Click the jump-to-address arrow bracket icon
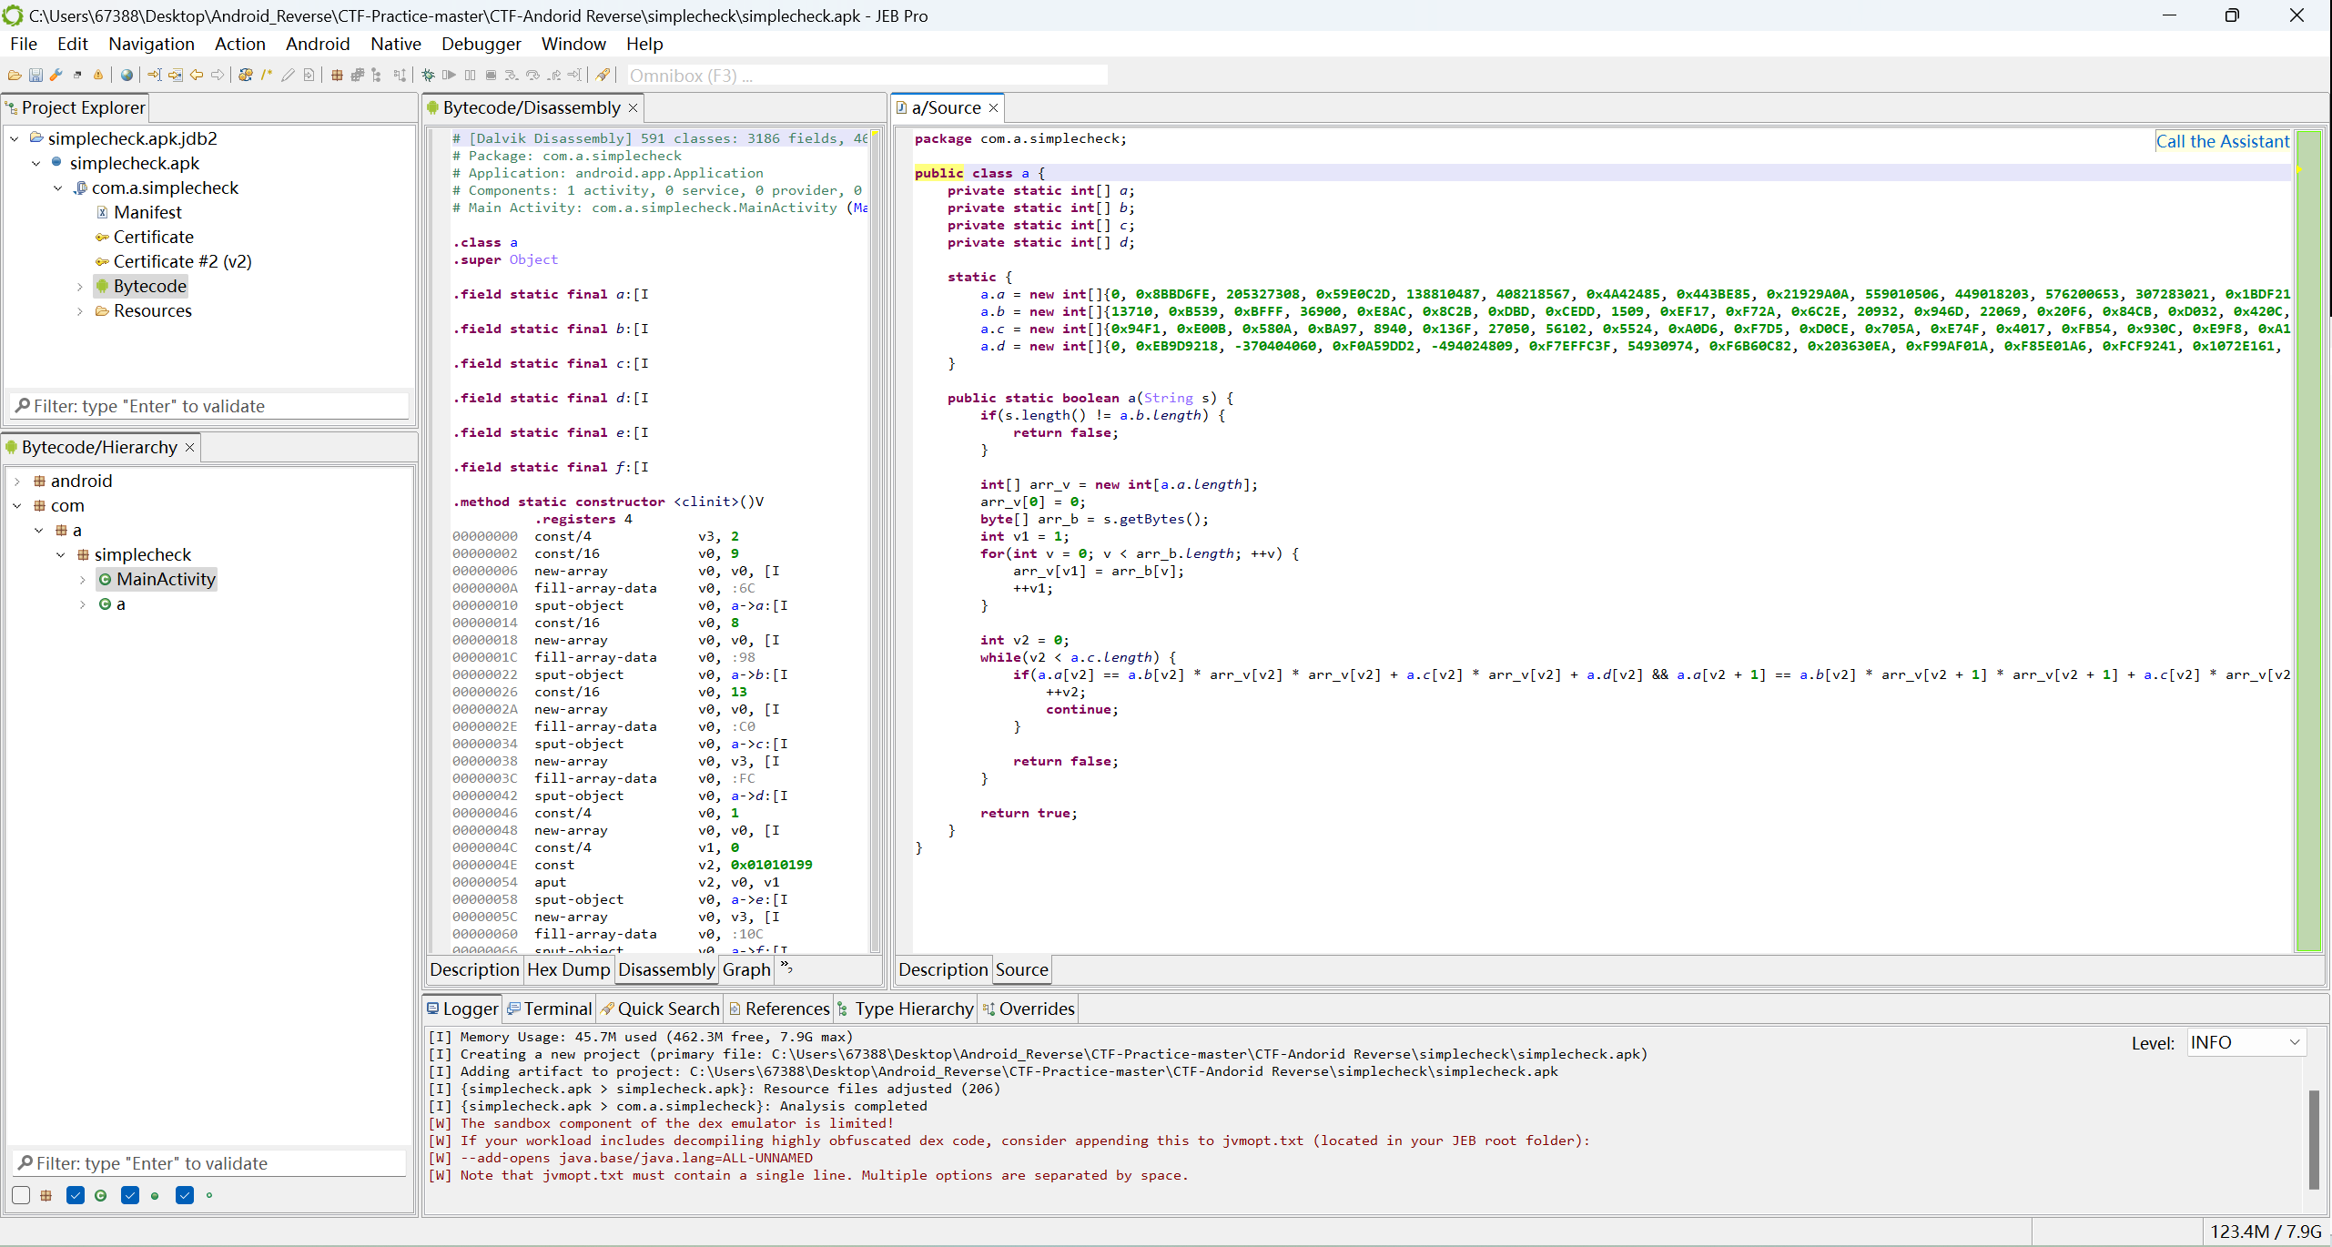The image size is (2332, 1247). (x=154, y=75)
